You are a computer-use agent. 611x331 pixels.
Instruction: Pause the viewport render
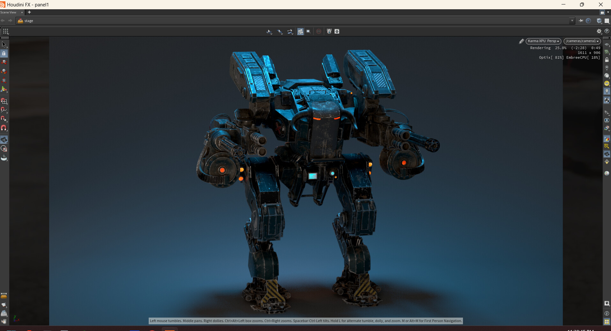607,120
